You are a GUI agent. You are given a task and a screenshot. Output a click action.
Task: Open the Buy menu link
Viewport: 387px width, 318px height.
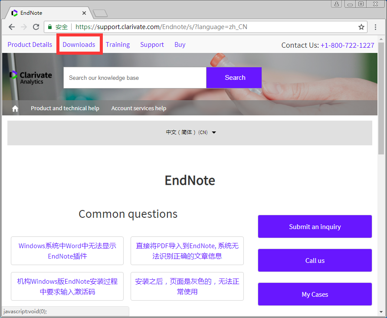[x=180, y=45]
